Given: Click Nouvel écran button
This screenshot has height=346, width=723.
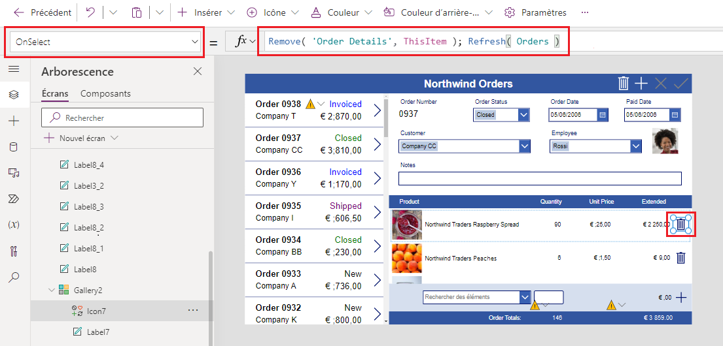Looking at the screenshot, I should coord(81,138).
